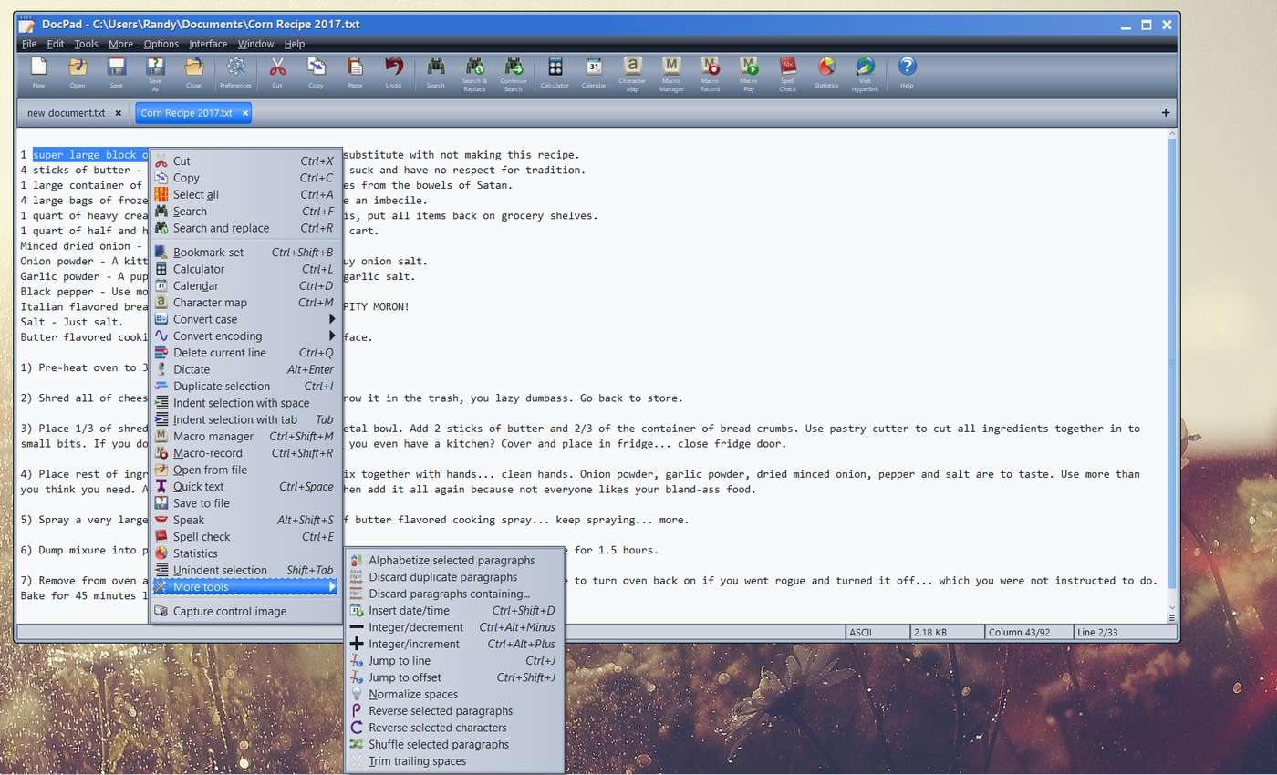Image resolution: width=1277 pixels, height=775 pixels.
Task: Choose Discard paragraphs containing...
Action: (454, 594)
